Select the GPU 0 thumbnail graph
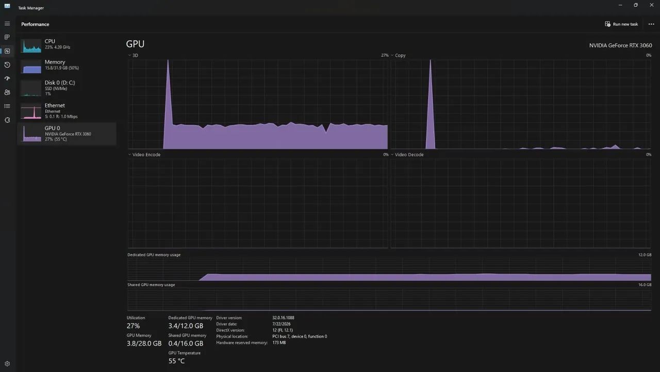The width and height of the screenshot is (660, 372). (31, 134)
